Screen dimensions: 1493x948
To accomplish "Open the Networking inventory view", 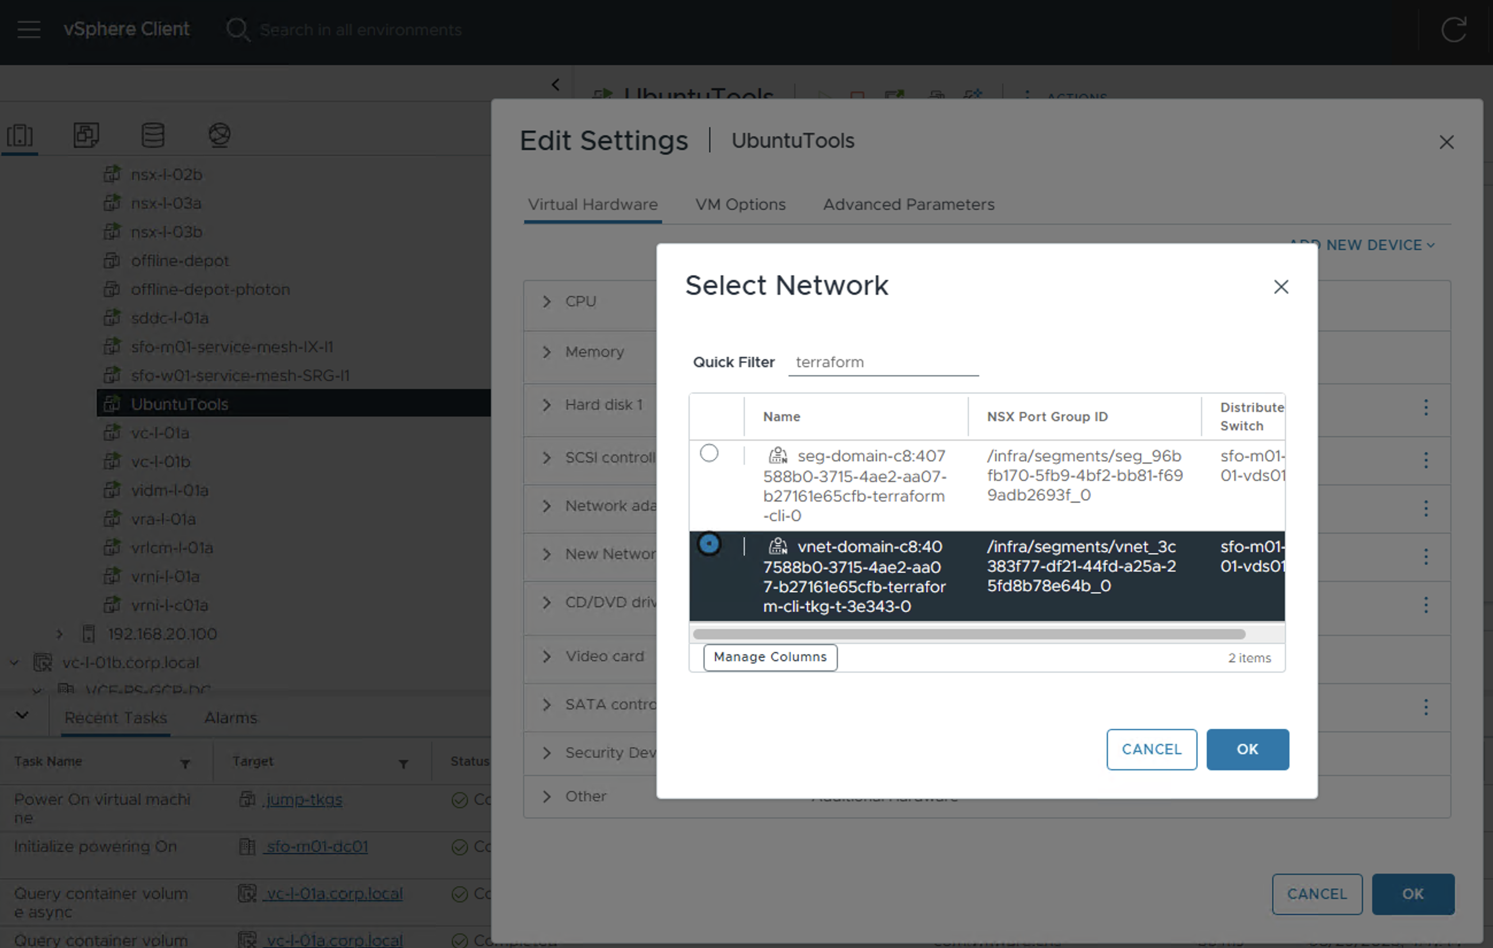I will (x=220, y=134).
